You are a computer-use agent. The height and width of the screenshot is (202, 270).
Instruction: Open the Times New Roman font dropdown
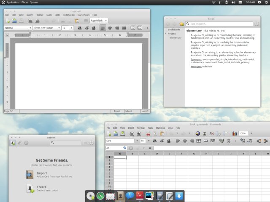pos(46,28)
